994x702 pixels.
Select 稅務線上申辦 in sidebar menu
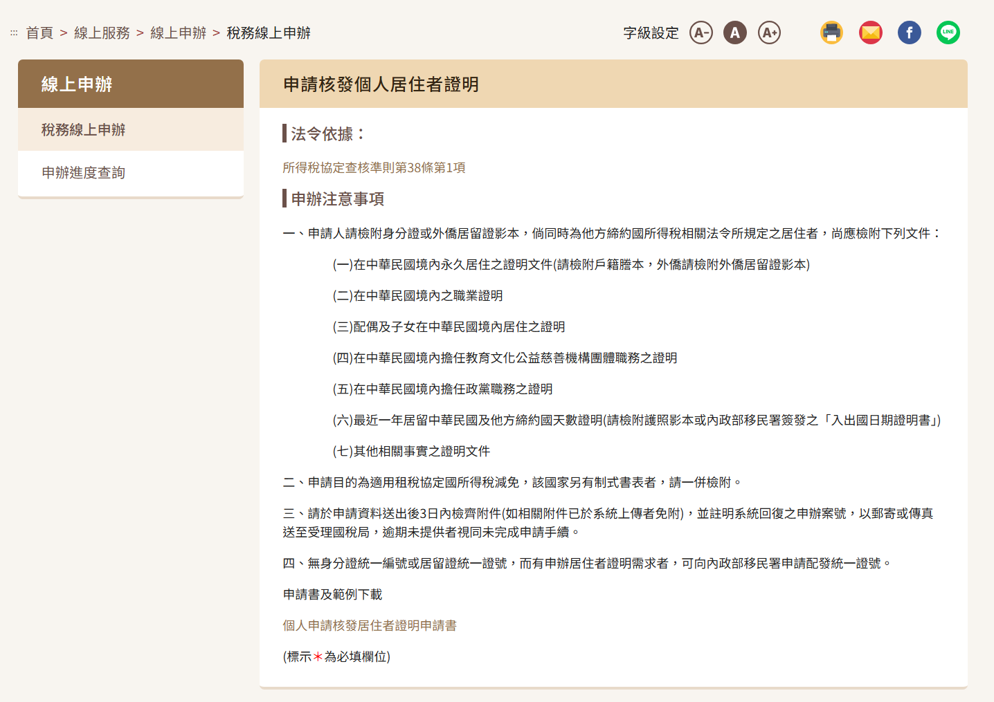pos(131,129)
